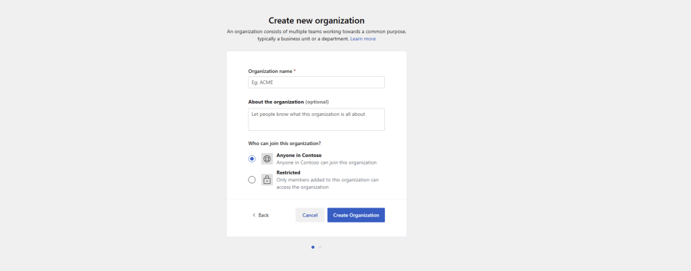This screenshot has width=691, height=271.
Task: Click the left chevron next to Back
Action: click(x=254, y=215)
